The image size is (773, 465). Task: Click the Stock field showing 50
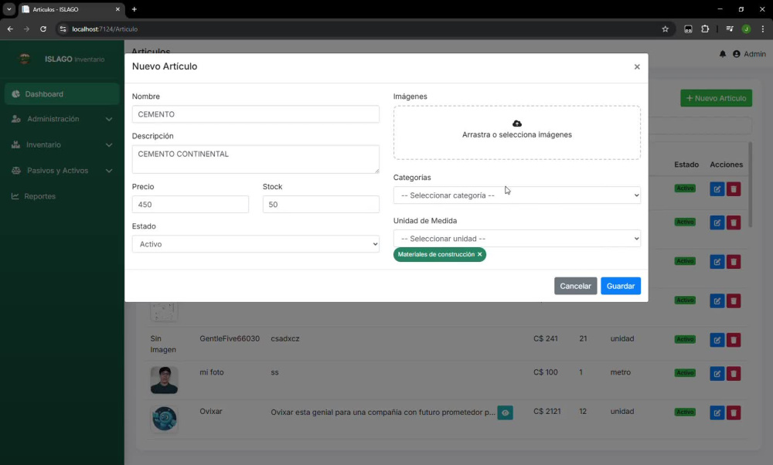tap(321, 205)
